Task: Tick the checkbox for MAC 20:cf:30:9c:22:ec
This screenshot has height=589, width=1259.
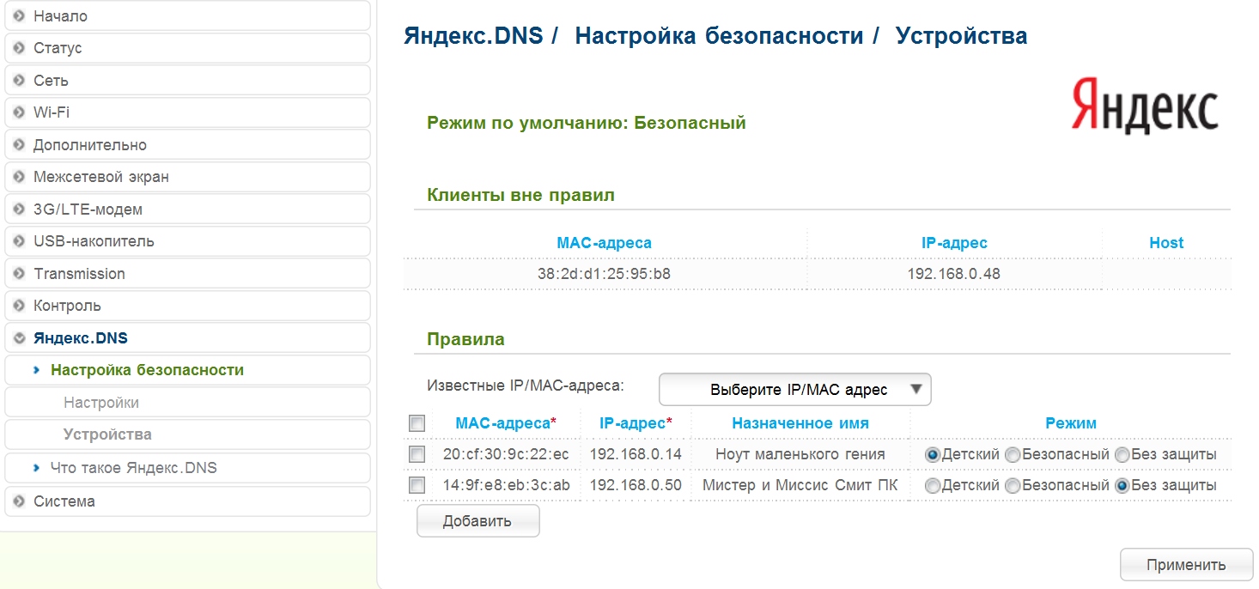Action: coord(417,454)
